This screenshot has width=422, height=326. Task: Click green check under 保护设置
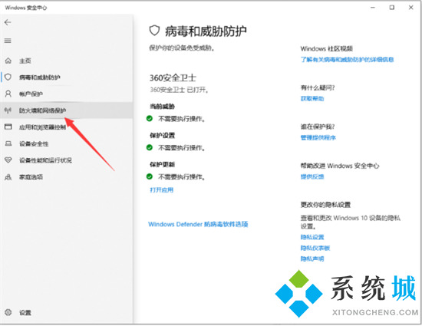click(150, 148)
